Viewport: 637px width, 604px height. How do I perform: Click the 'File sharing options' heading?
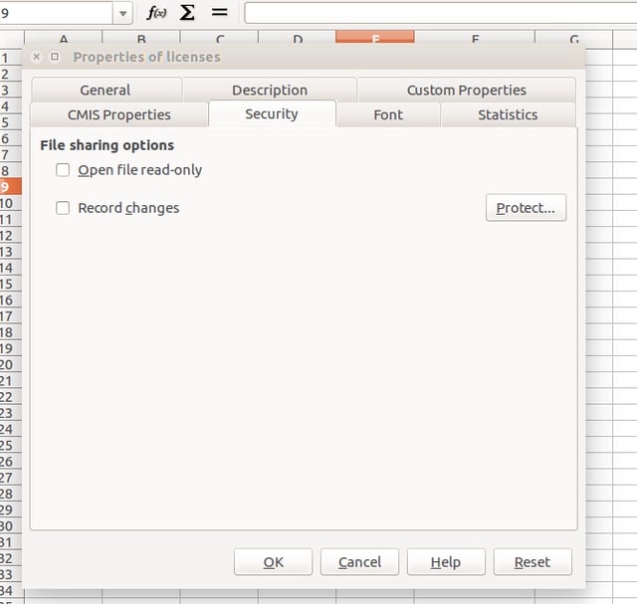(106, 145)
